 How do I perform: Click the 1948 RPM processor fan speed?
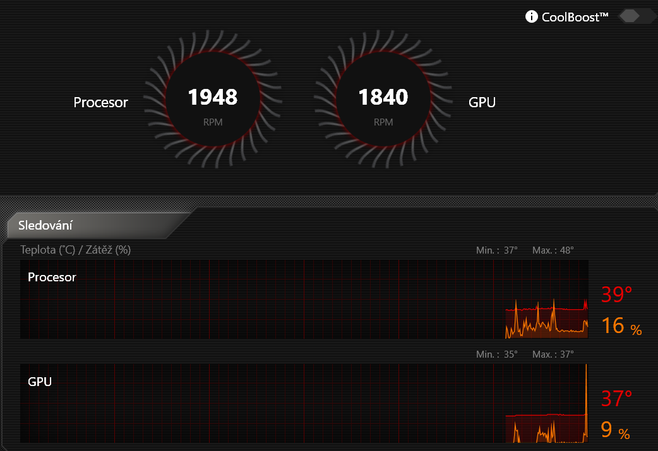tap(213, 97)
